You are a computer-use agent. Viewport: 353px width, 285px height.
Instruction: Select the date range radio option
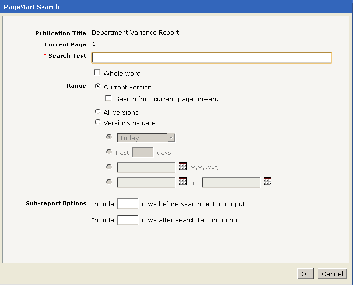(109, 182)
